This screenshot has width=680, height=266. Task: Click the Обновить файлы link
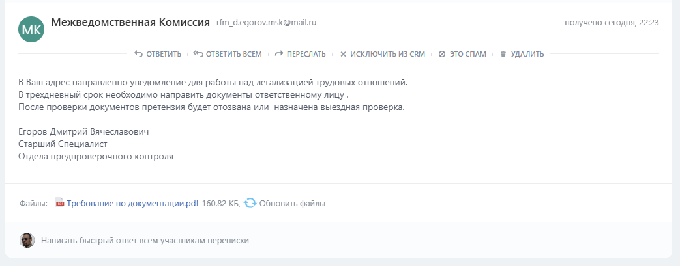point(292,203)
